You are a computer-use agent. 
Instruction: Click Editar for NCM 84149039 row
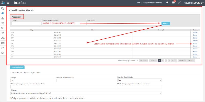click(195, 46)
